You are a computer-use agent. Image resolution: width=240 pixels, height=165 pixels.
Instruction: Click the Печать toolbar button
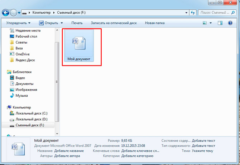(x=77, y=23)
